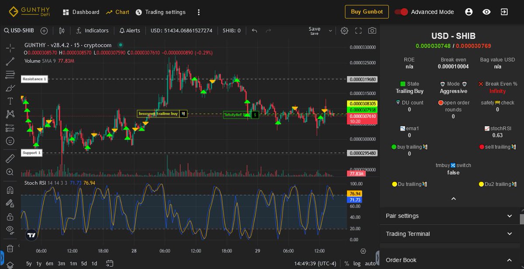524x269 pixels.
Task: Remove drawings with the trash icon
Action: pyautogui.click(x=10, y=248)
